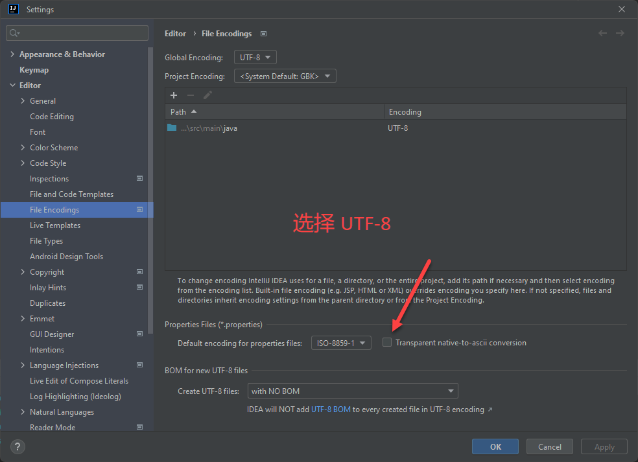Screen dimensions: 638x462
Task: Focus the settings search field
Action: (x=77, y=33)
